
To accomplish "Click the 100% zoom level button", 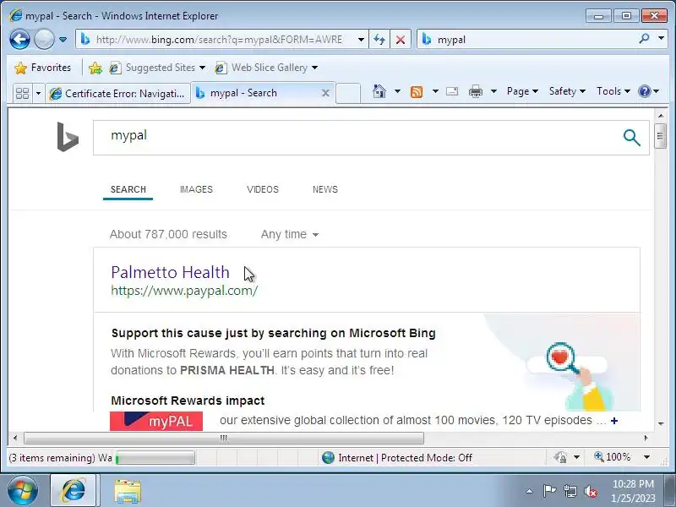I will pyautogui.click(x=613, y=457).
